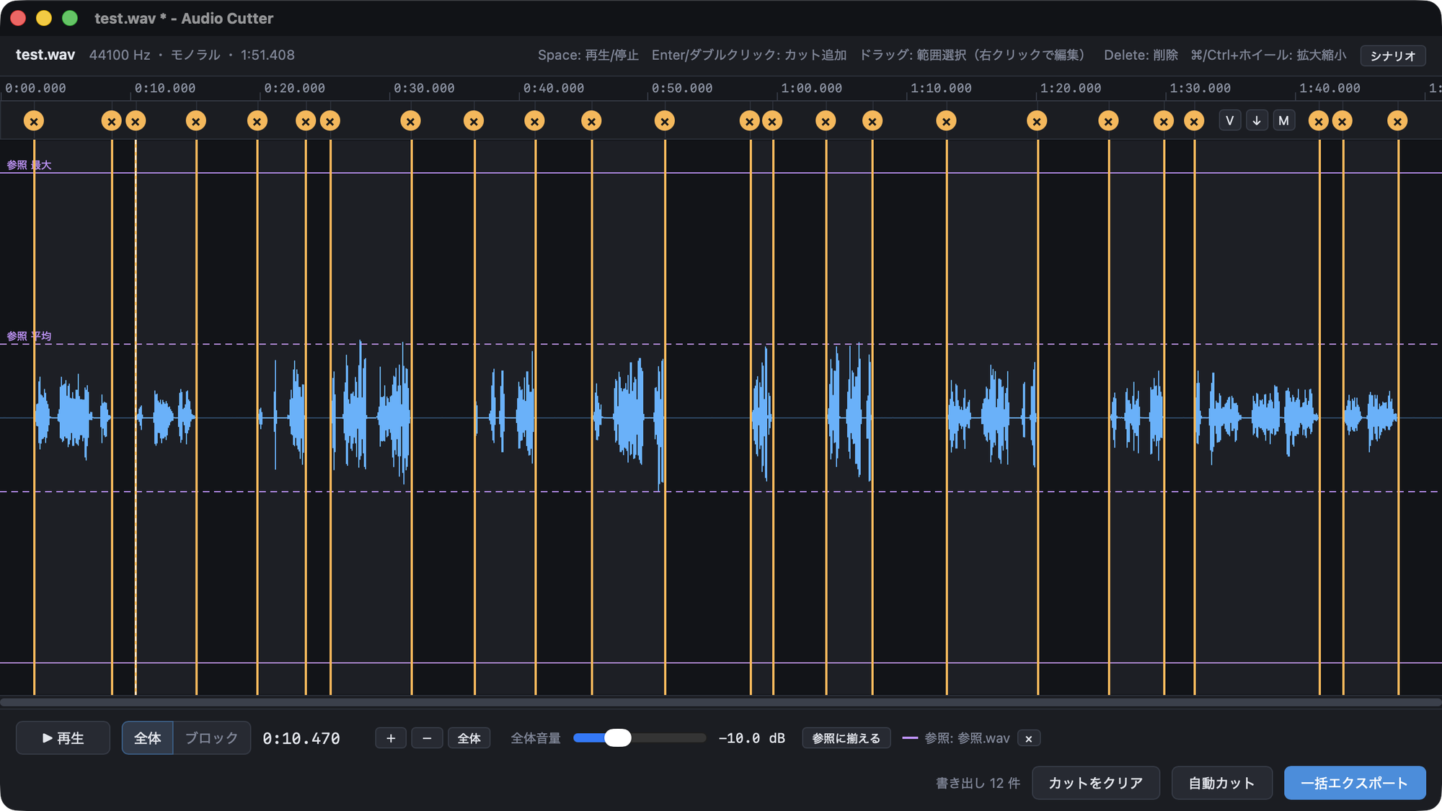Delete the cut marker at about 0:57
Screen dimensions: 1442x811
pos(750,121)
